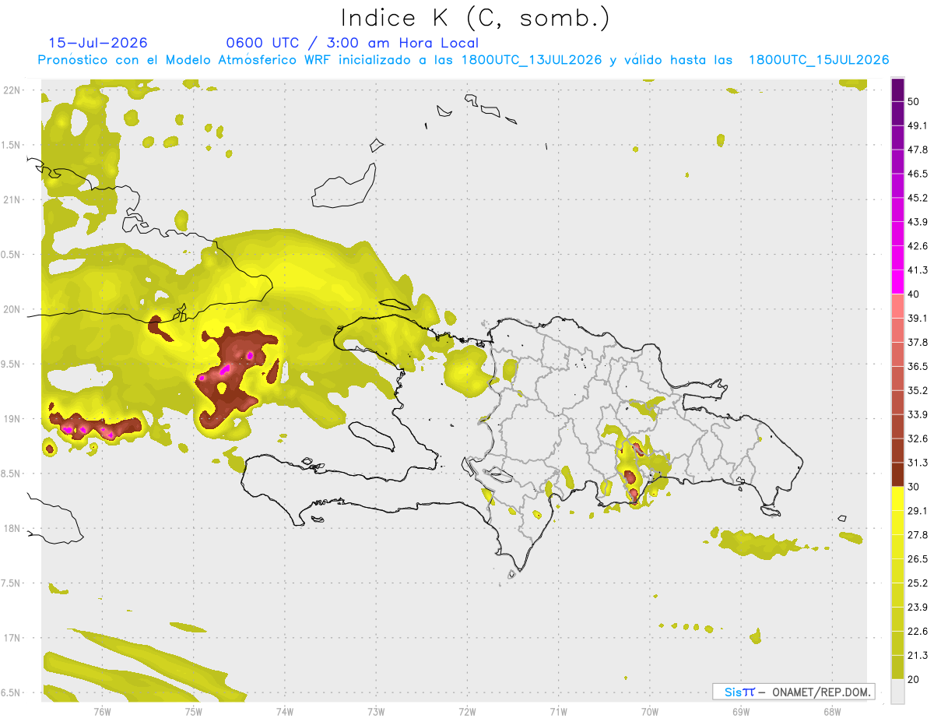This screenshot has height=722, width=934.
Task: Click the legend value "26.5"
Action: (x=918, y=559)
